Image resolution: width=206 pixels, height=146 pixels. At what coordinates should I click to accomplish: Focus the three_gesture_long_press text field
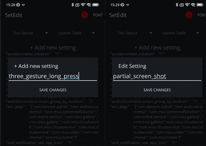pos(53,76)
